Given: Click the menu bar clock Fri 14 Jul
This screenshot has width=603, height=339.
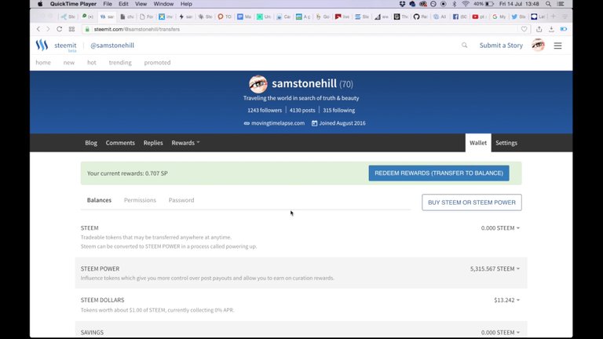Looking at the screenshot, I should click(x=519, y=4).
